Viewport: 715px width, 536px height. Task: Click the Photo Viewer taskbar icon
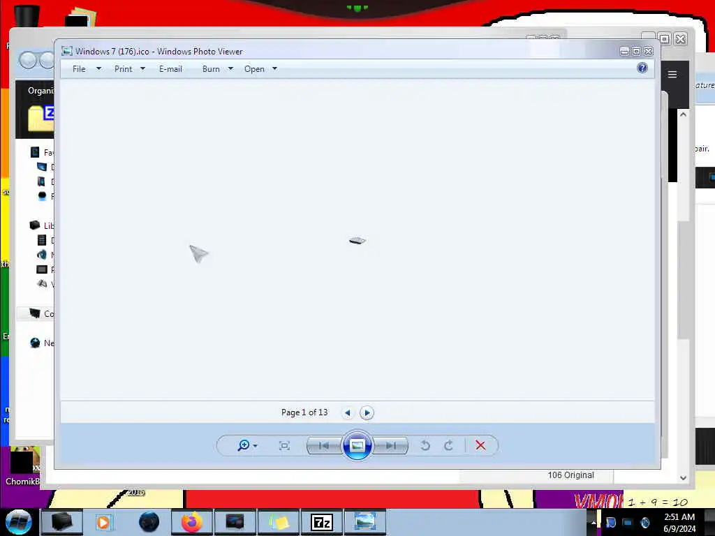(365, 522)
